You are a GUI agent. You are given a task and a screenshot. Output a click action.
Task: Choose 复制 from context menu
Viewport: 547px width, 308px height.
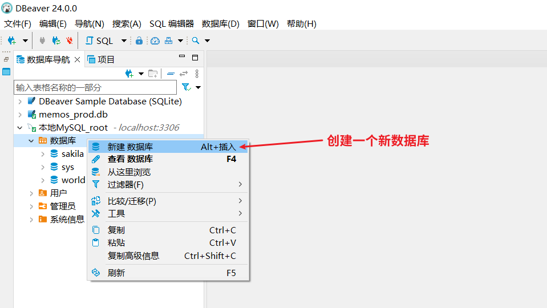(168, 230)
